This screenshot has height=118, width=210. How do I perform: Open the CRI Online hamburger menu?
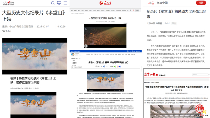tap(65, 3)
